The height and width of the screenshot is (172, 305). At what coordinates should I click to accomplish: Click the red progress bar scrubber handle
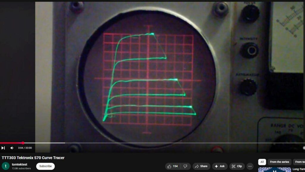23,143
